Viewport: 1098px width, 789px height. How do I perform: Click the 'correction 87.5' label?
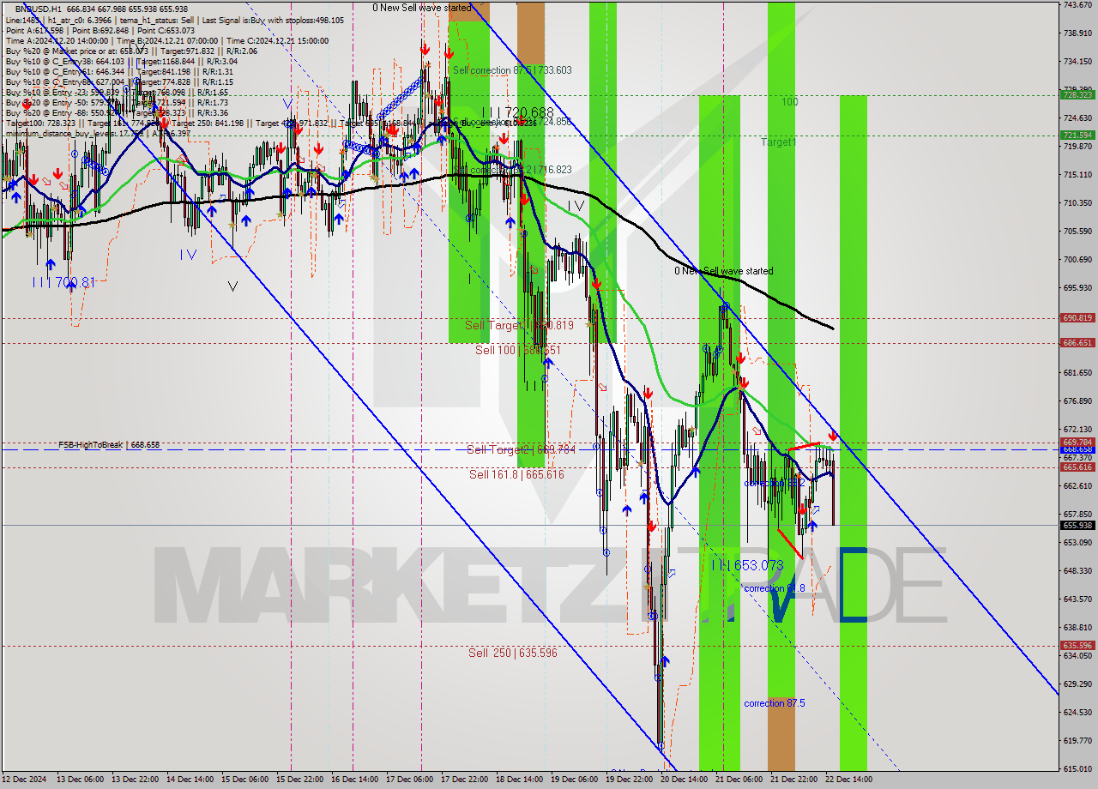click(775, 703)
